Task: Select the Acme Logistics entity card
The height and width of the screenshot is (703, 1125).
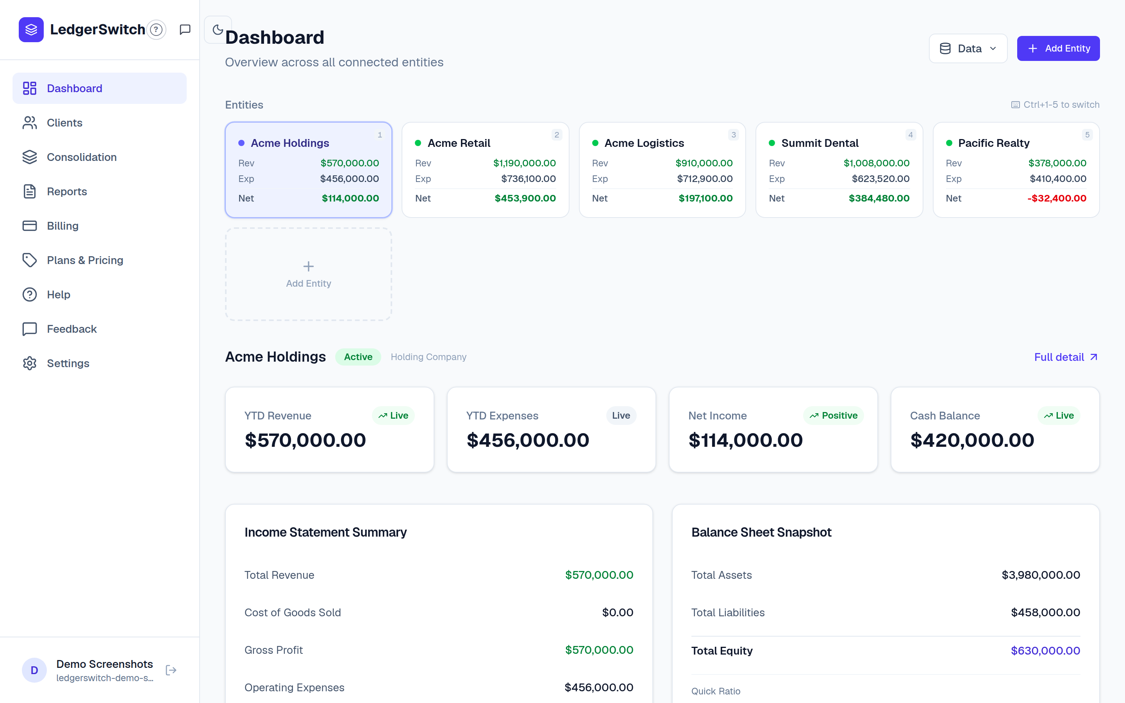Action: [x=662, y=170]
